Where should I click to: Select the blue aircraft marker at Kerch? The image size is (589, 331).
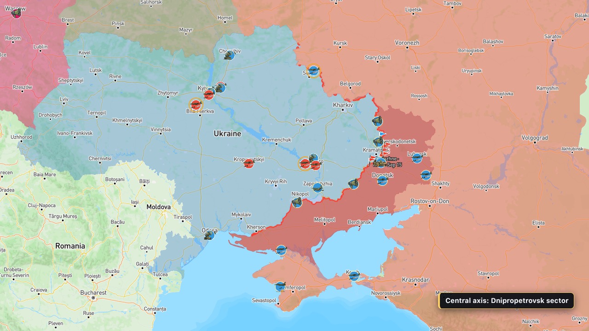coord(354,276)
